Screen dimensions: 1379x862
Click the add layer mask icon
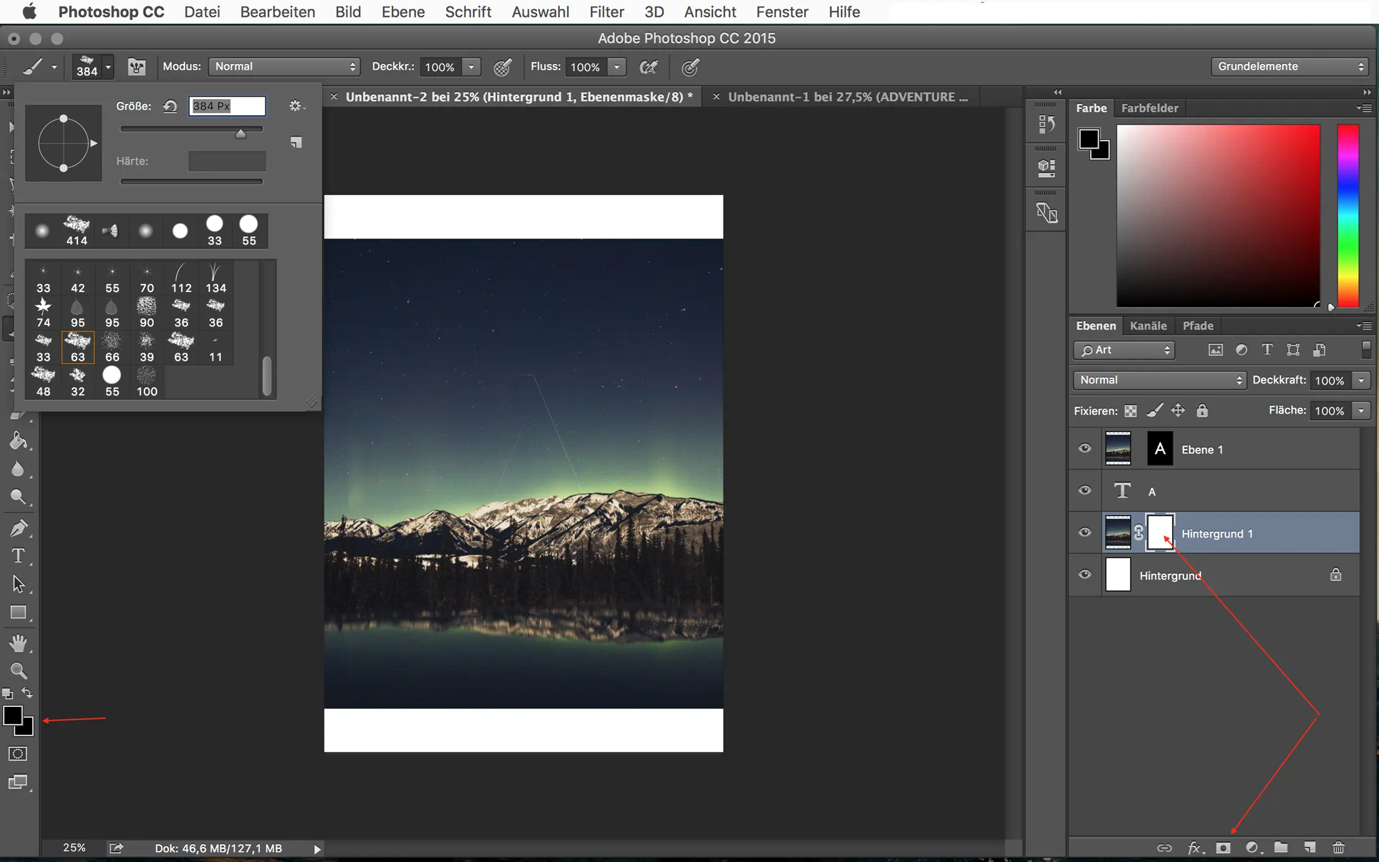click(1223, 848)
